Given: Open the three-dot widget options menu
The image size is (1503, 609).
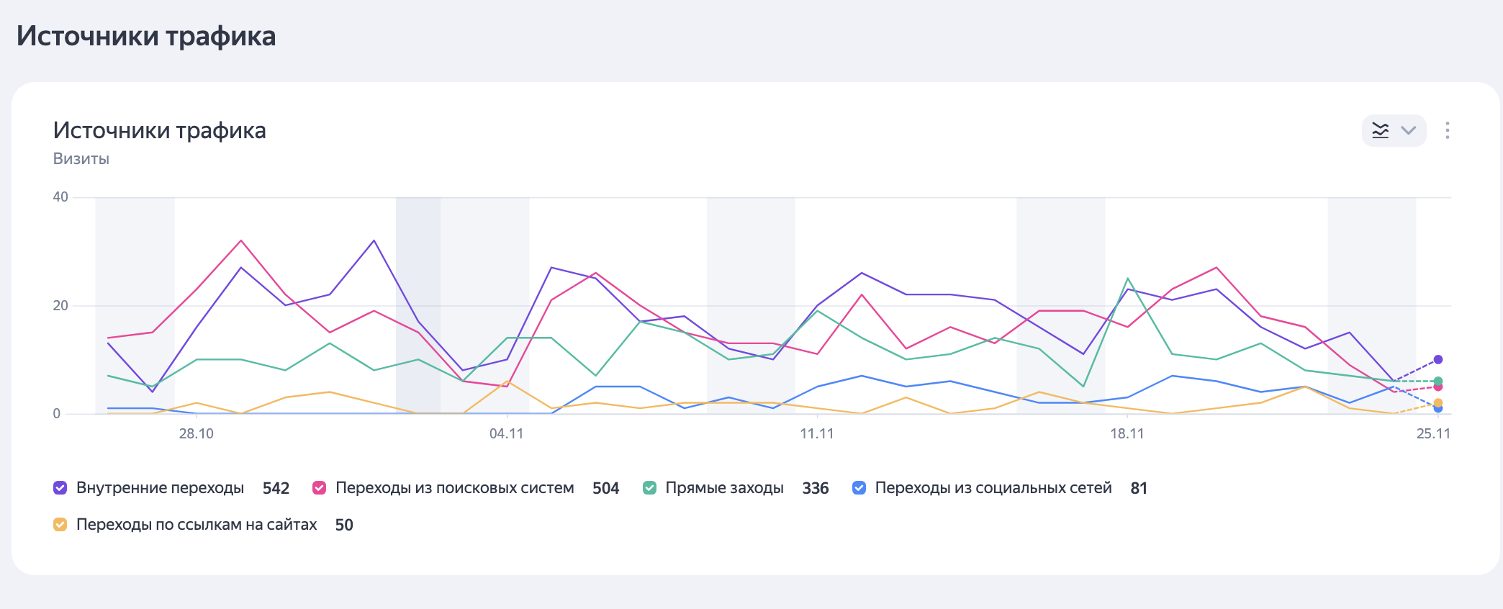Looking at the screenshot, I should pyautogui.click(x=1447, y=130).
